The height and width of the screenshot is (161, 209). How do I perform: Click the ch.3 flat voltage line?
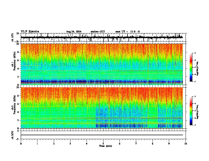click(x=102, y=135)
